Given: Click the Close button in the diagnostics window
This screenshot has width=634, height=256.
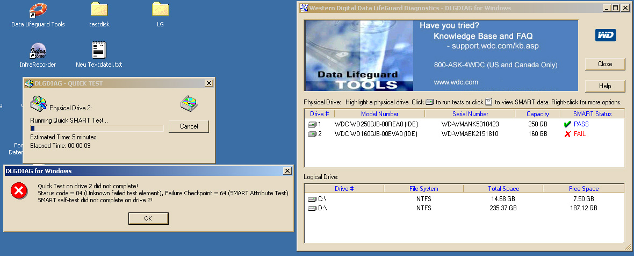Looking at the screenshot, I should [x=605, y=64].
